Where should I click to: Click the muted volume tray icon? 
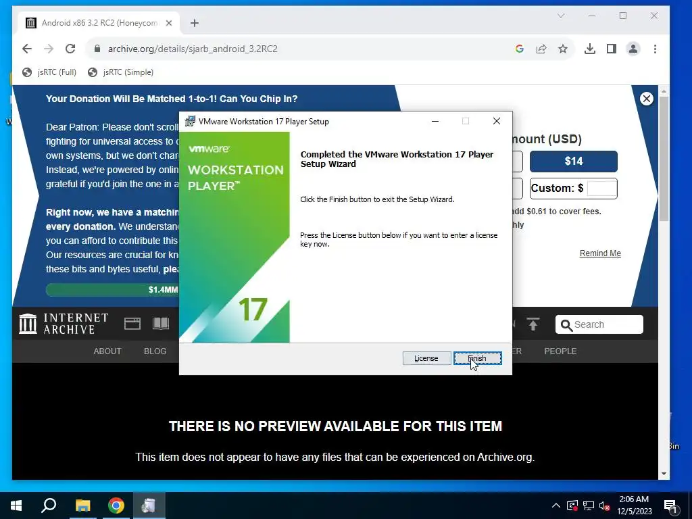click(x=604, y=505)
